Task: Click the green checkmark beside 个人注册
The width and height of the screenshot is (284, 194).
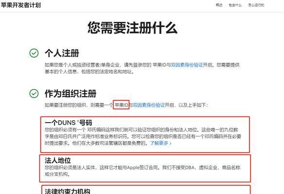Action: pyautogui.click(x=34, y=53)
